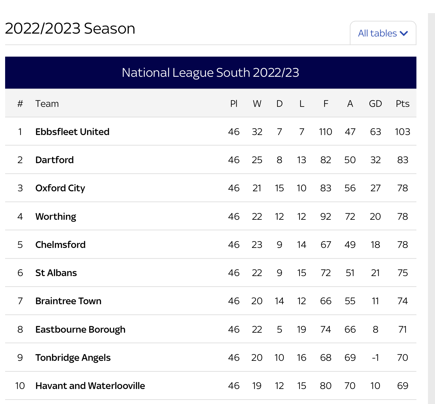Image resolution: width=435 pixels, height=404 pixels.
Task: Open the Eastbourne Borough team row
Action: click(80, 329)
